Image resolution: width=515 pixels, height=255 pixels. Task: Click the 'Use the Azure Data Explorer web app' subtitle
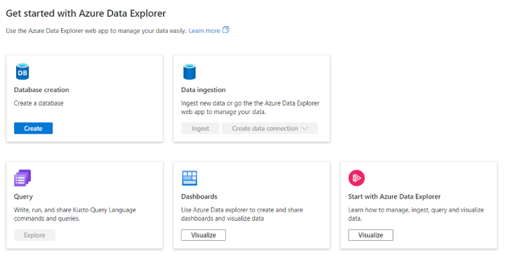(x=96, y=31)
